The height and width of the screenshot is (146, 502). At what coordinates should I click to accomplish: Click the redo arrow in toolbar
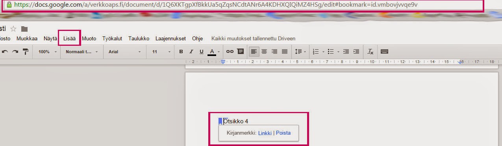(x=15, y=52)
